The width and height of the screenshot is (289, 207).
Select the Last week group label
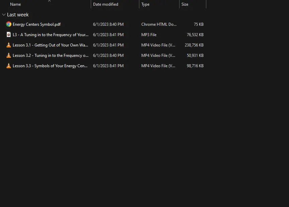point(18,15)
